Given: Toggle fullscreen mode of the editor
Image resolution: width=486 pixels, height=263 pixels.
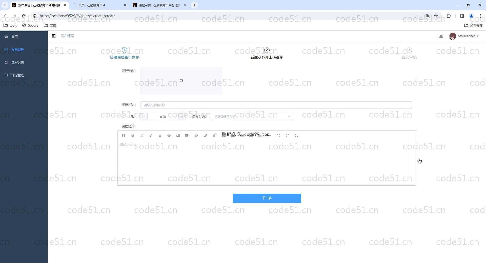Looking at the screenshot, I should click(x=296, y=135).
